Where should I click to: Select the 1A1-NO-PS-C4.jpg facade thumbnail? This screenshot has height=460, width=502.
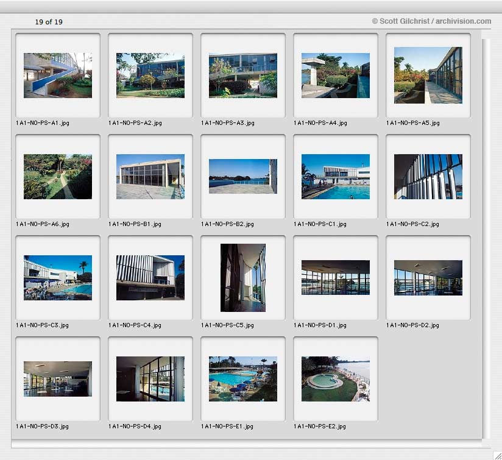pyautogui.click(x=150, y=278)
